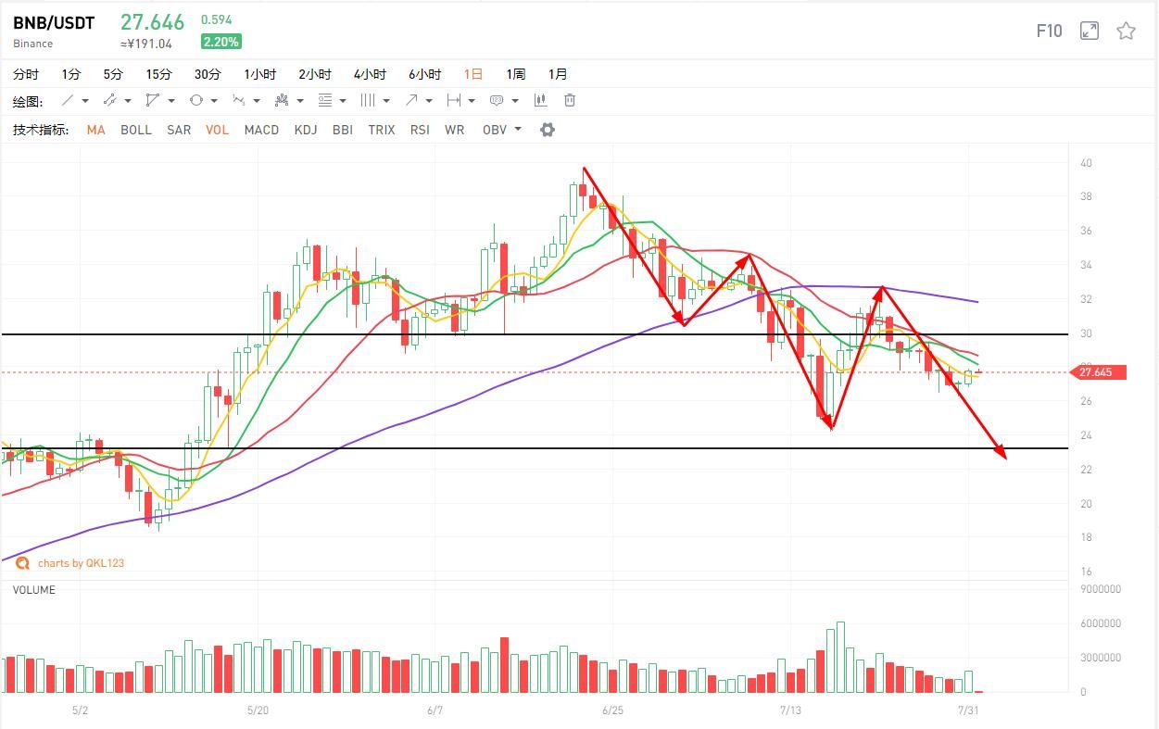Switch to 5分 timeframe
Image resolution: width=1159 pixels, height=729 pixels.
coord(113,74)
